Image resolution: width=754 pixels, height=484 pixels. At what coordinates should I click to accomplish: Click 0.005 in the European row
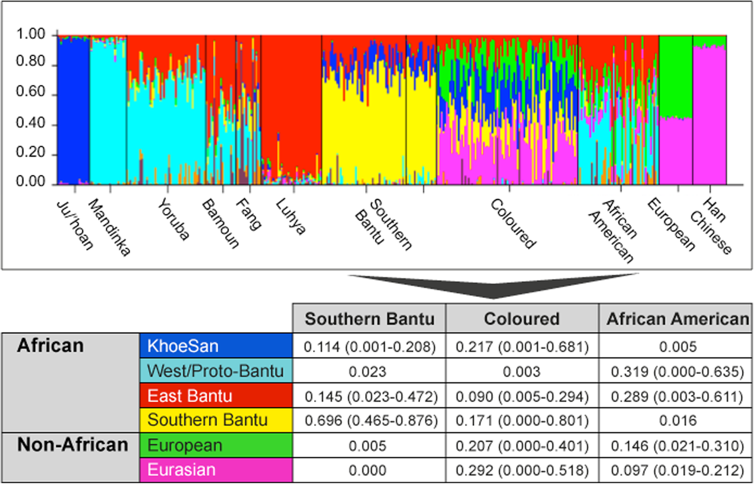click(x=369, y=446)
